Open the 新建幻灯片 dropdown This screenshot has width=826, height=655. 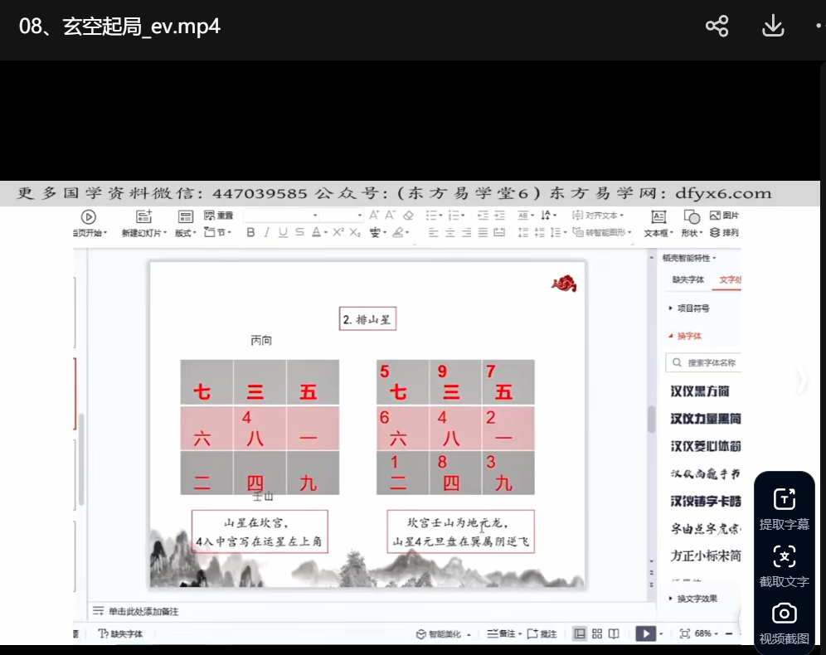point(144,233)
